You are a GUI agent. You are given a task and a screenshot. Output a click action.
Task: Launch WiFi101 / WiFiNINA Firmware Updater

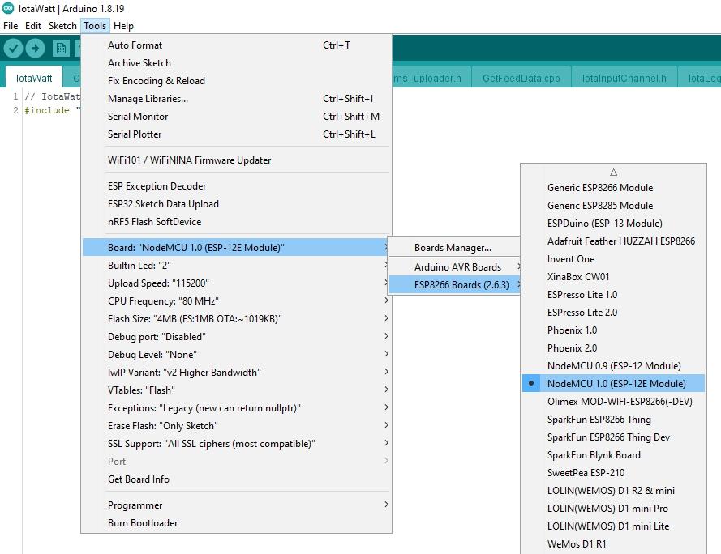pos(236,160)
